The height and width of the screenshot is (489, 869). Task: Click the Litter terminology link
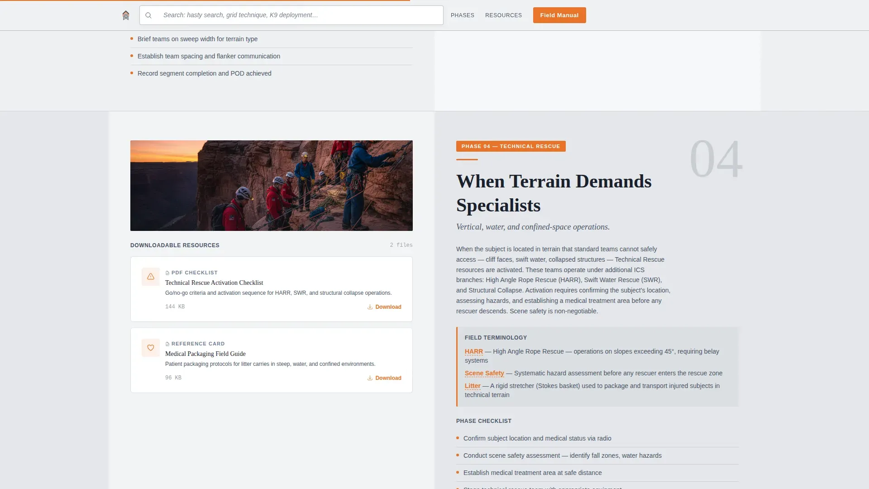pyautogui.click(x=473, y=386)
